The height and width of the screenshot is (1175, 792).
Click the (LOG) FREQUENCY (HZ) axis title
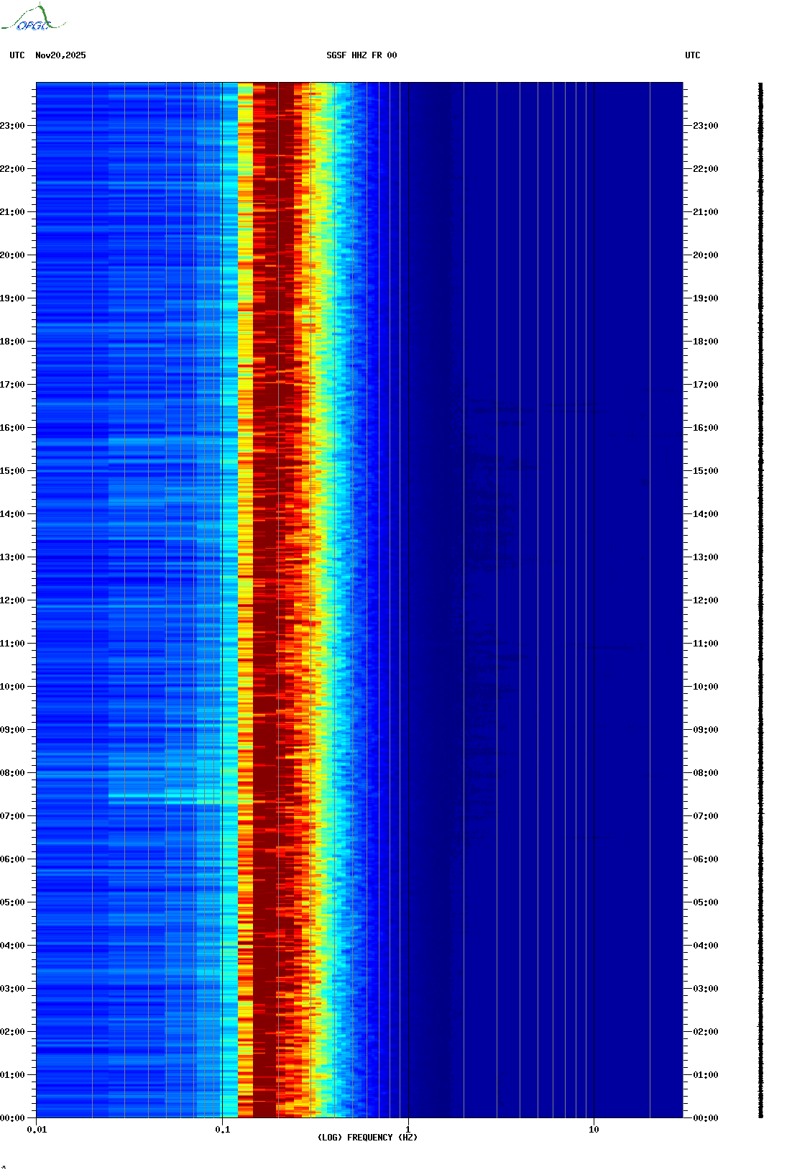(367, 1138)
